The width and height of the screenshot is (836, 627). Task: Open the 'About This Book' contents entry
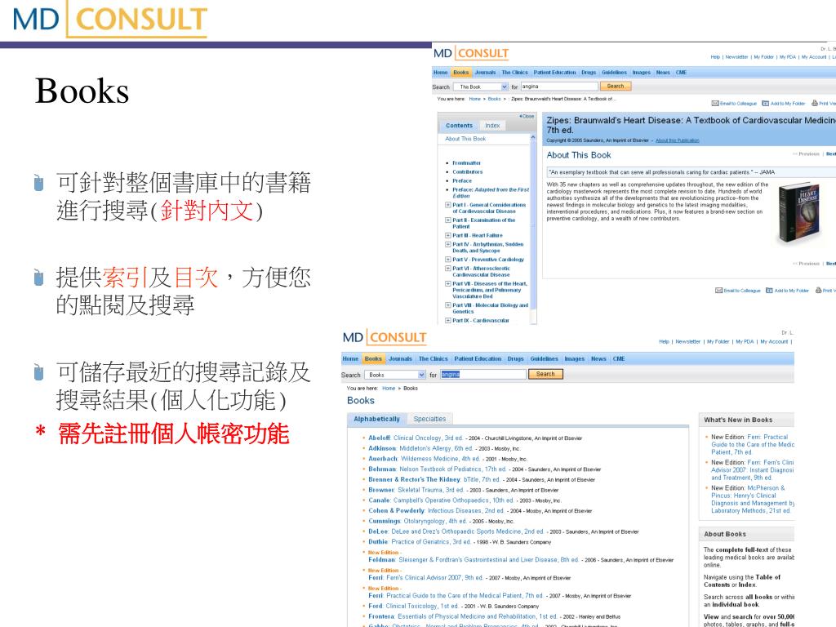pyautogui.click(x=465, y=139)
